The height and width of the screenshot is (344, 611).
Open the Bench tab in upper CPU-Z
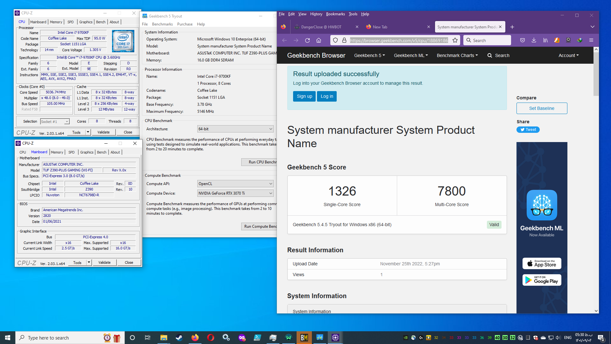(x=101, y=22)
